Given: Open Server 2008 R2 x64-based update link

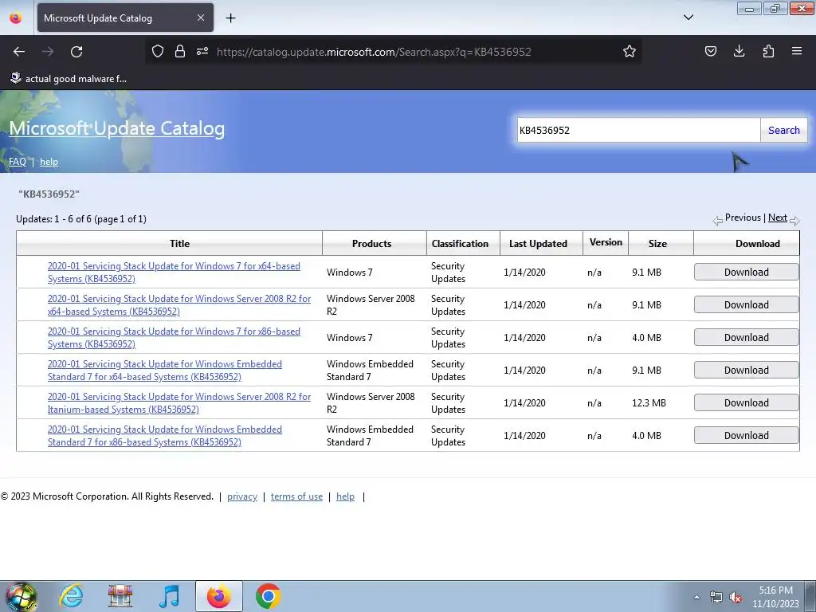Looking at the screenshot, I should point(179,305).
